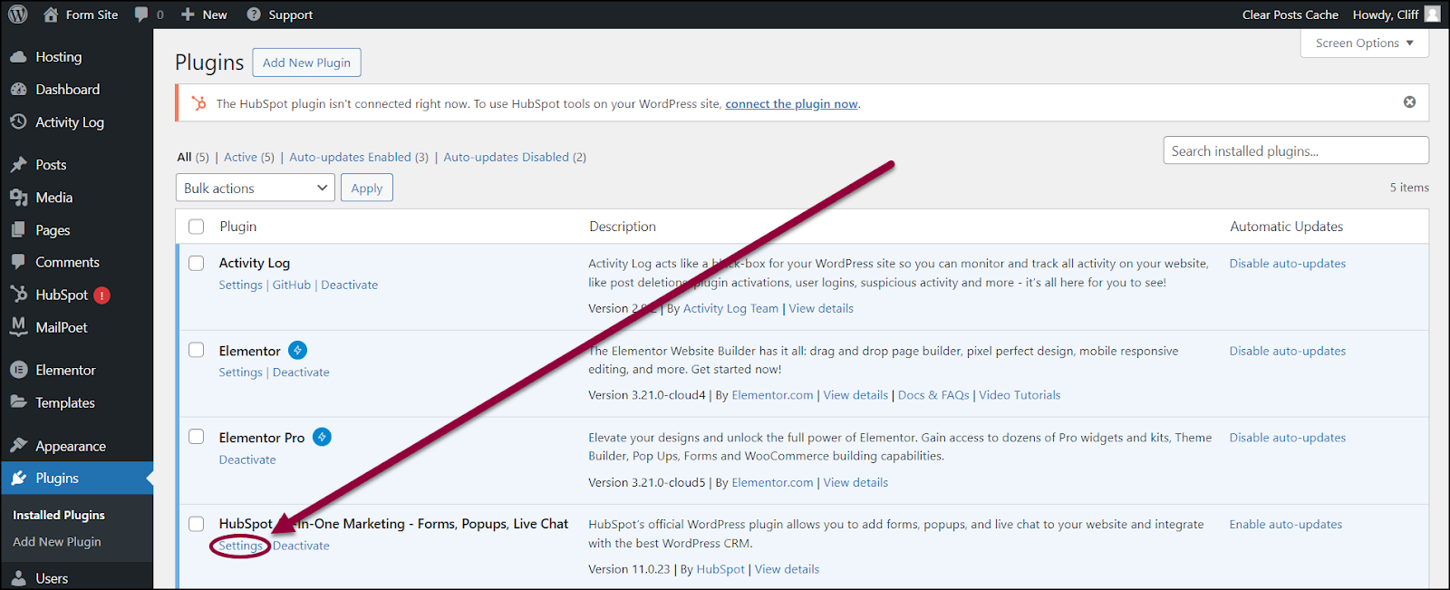Toggle the select-all Plugin header checkbox
The height and width of the screenshot is (590, 1450).
point(197,227)
